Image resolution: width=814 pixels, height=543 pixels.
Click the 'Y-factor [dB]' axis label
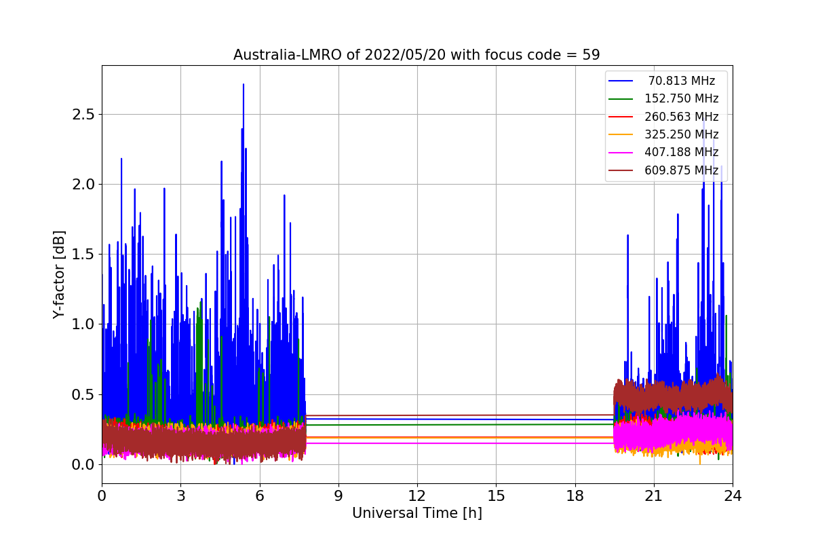pos(60,275)
